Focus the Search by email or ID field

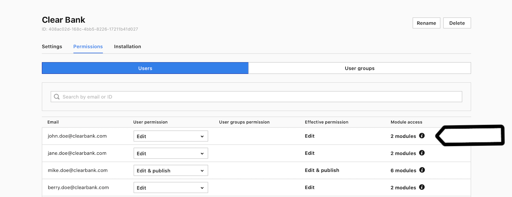coord(256,97)
